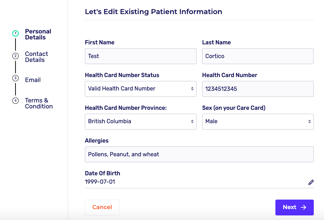Click step 4 circle for Terms & Condition
This screenshot has height=220, width=324.
point(15,101)
